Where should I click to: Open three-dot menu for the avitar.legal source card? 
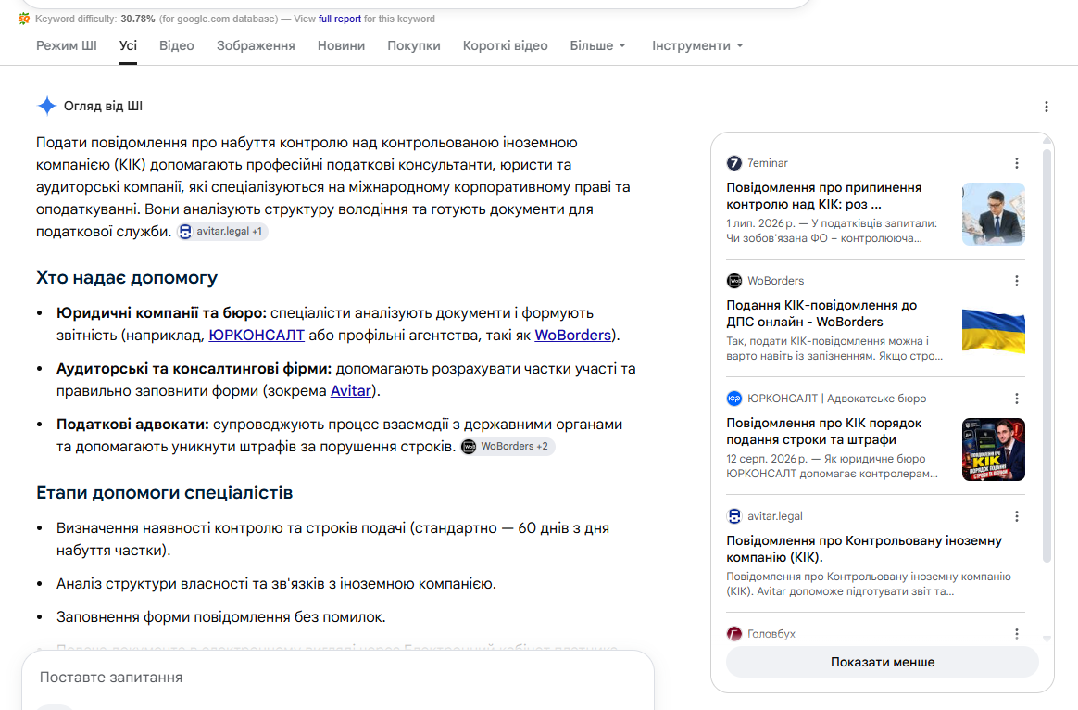pos(1017,516)
